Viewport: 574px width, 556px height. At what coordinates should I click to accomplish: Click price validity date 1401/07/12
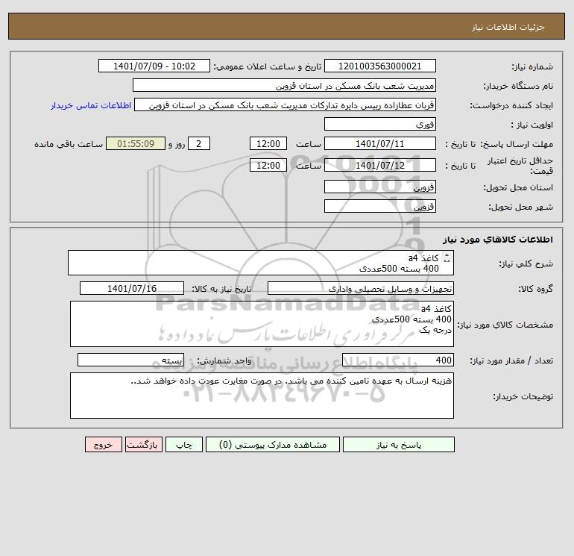coord(380,165)
